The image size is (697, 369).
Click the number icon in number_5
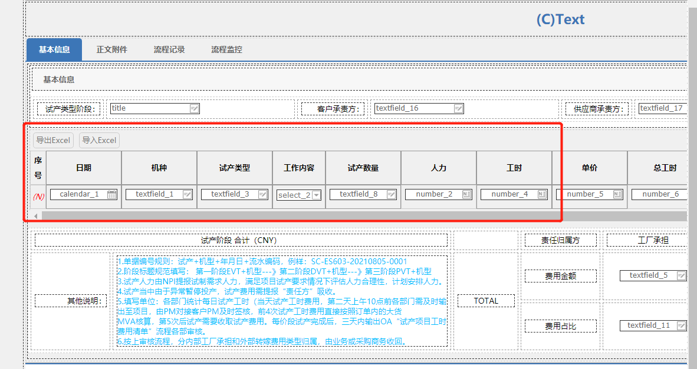tap(617, 194)
